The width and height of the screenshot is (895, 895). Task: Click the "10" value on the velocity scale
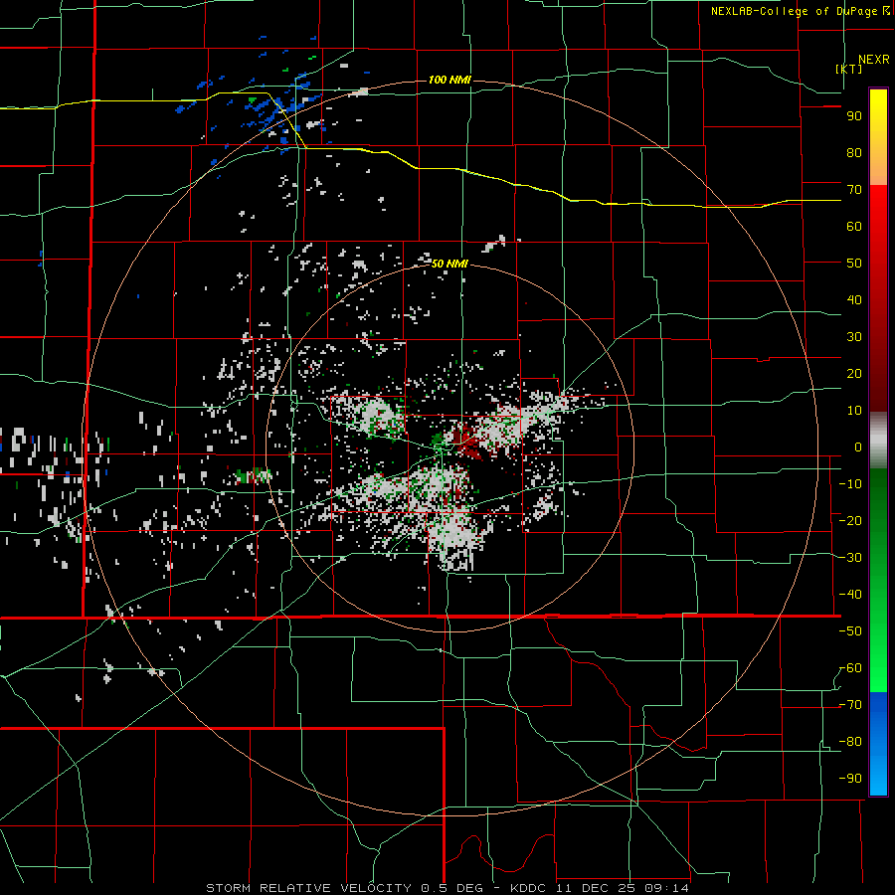[x=854, y=411]
